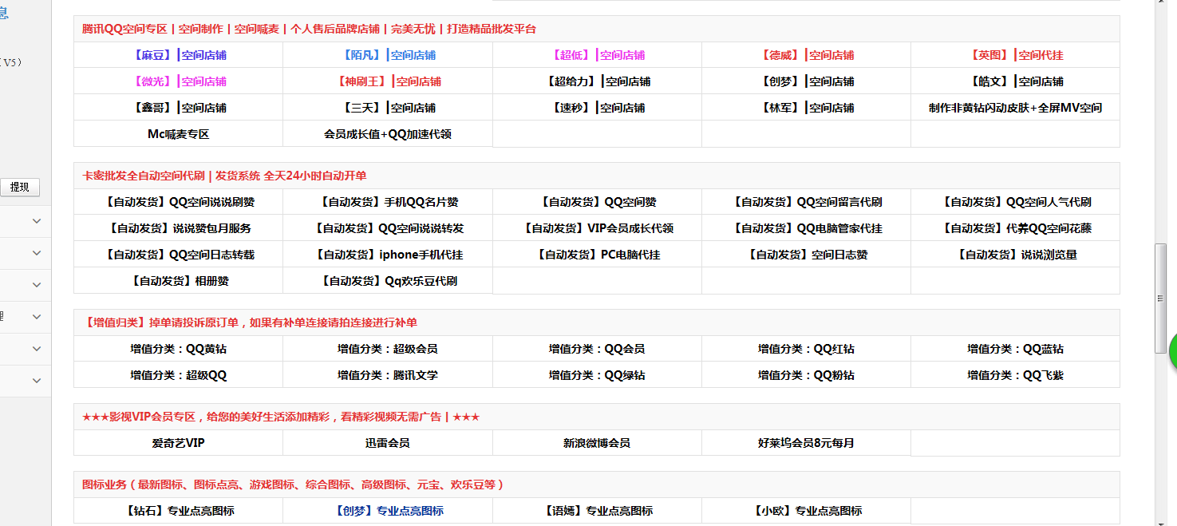Select 【自动发货】QQ空间日志转载
This screenshot has width=1177, height=526.
179,255
